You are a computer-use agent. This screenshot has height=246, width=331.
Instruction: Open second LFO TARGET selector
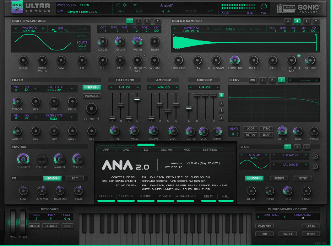point(290,166)
